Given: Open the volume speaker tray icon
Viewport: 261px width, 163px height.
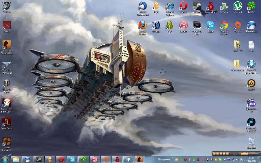Looking at the screenshot, I should (238, 160).
